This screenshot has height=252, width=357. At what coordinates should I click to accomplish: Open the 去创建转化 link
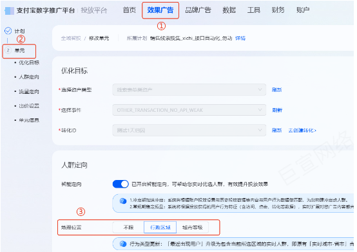302,130
